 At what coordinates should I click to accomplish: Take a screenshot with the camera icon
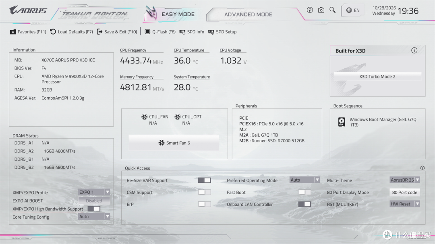[x=321, y=10]
